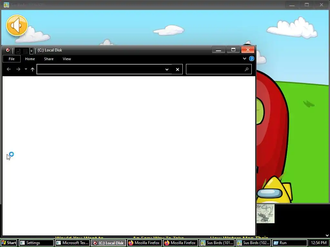330x247 pixels.
Task: Click the magnifier search icon
Action: click(247, 69)
